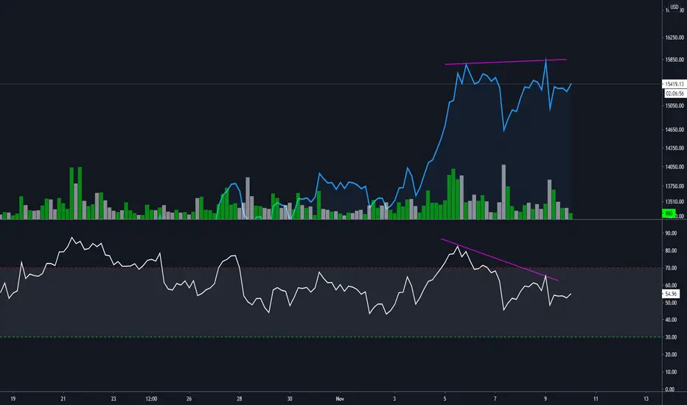
Task: Click the 40.00 RSI scale label
Action: tap(671, 320)
